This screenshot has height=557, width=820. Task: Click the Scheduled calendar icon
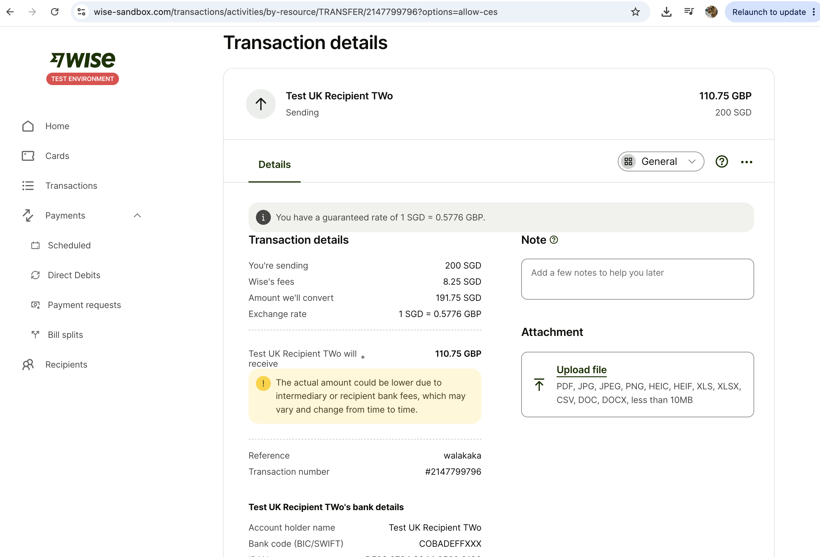35,245
